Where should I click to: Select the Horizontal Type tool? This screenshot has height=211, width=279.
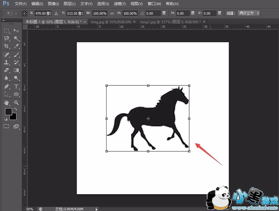pos(16,86)
